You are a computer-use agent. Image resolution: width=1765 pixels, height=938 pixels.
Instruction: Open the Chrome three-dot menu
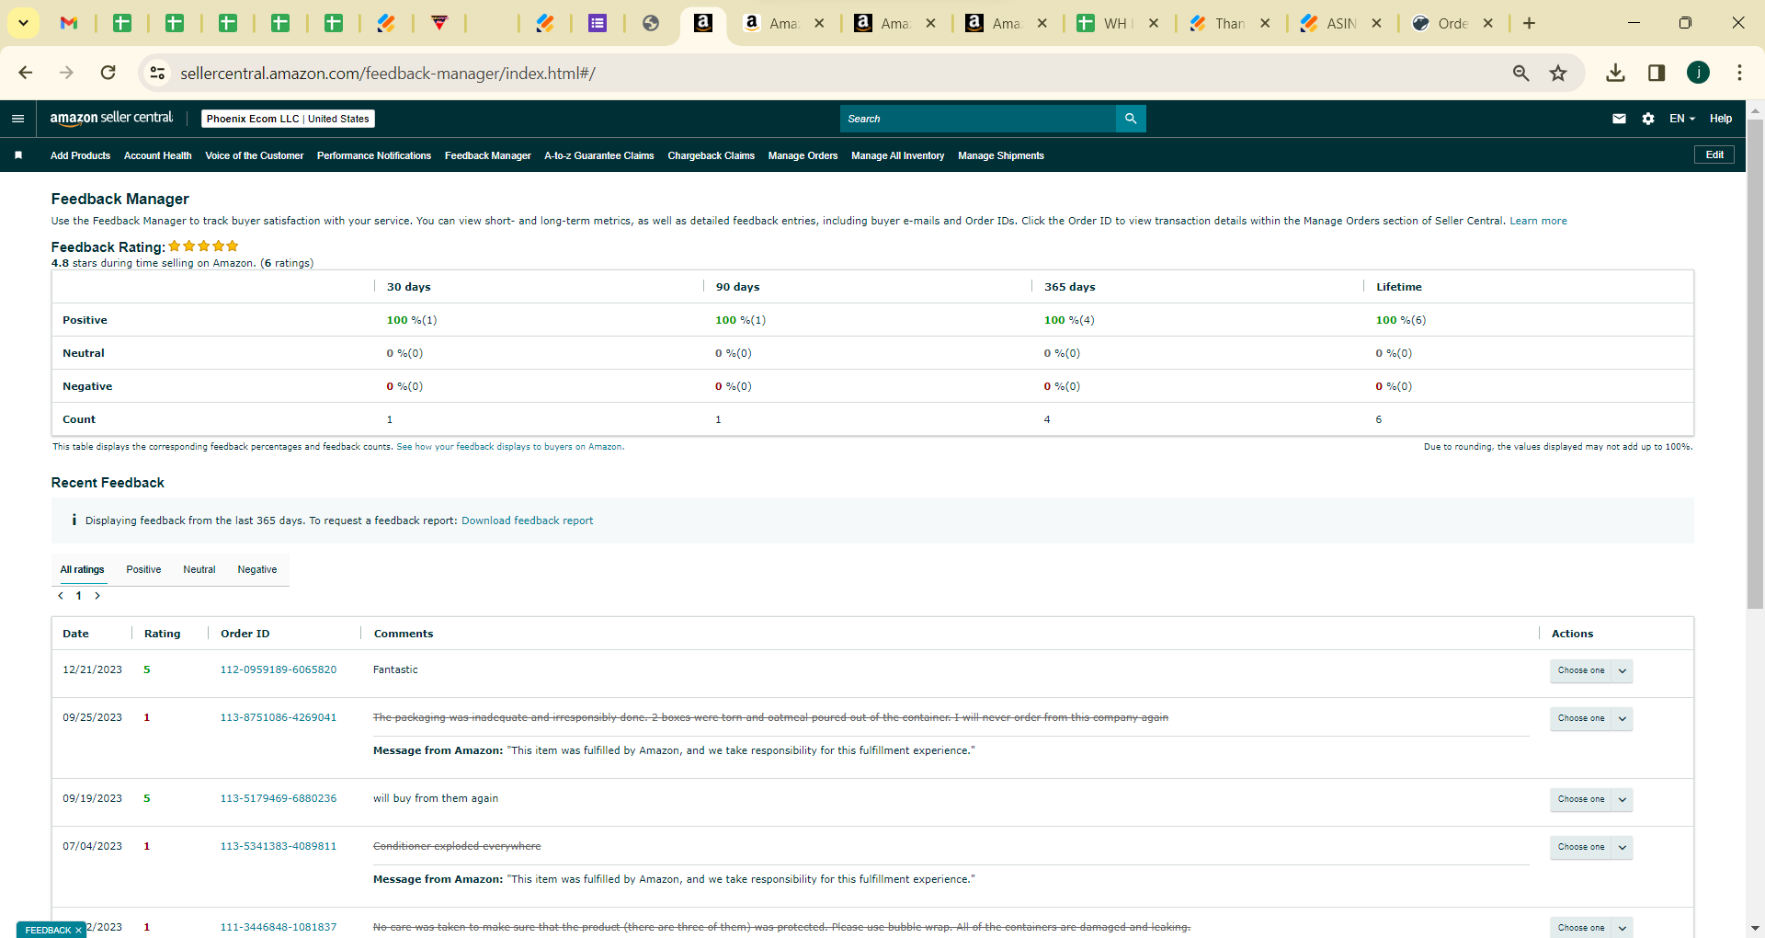1739,73
